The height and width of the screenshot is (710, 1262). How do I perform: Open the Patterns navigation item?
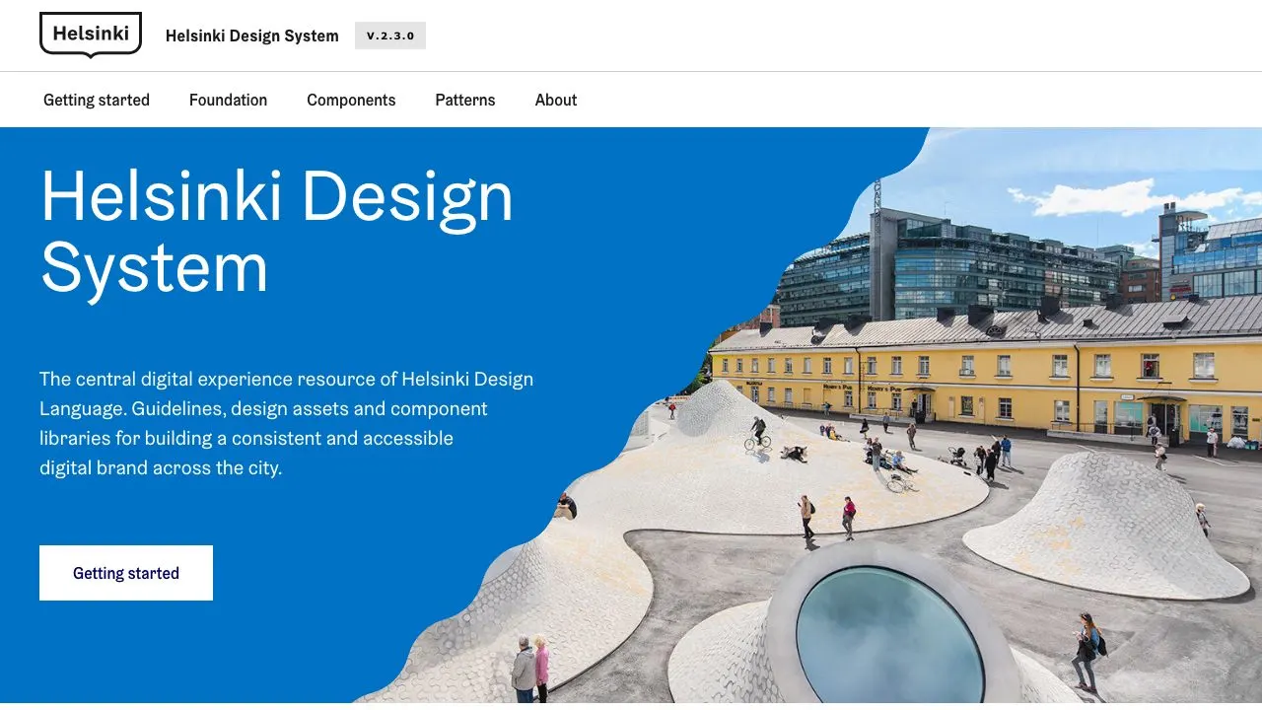coord(465,100)
